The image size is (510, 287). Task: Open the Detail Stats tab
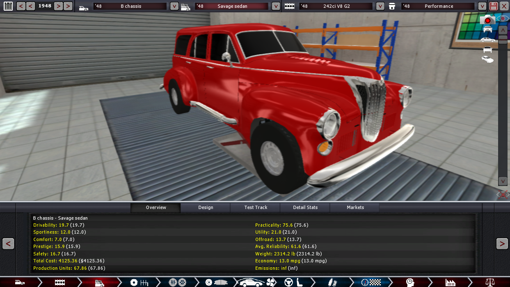point(305,207)
